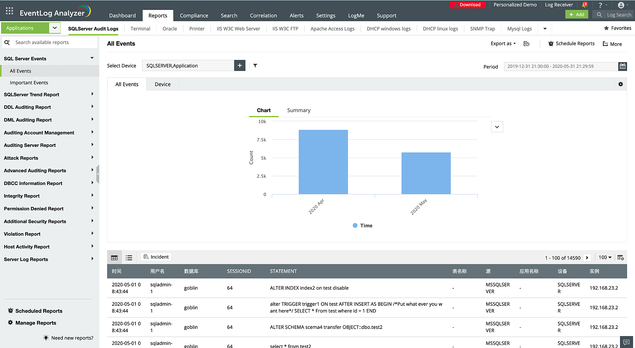Switch to list view layout
Viewport: 635px width, 348px height.
(129, 258)
